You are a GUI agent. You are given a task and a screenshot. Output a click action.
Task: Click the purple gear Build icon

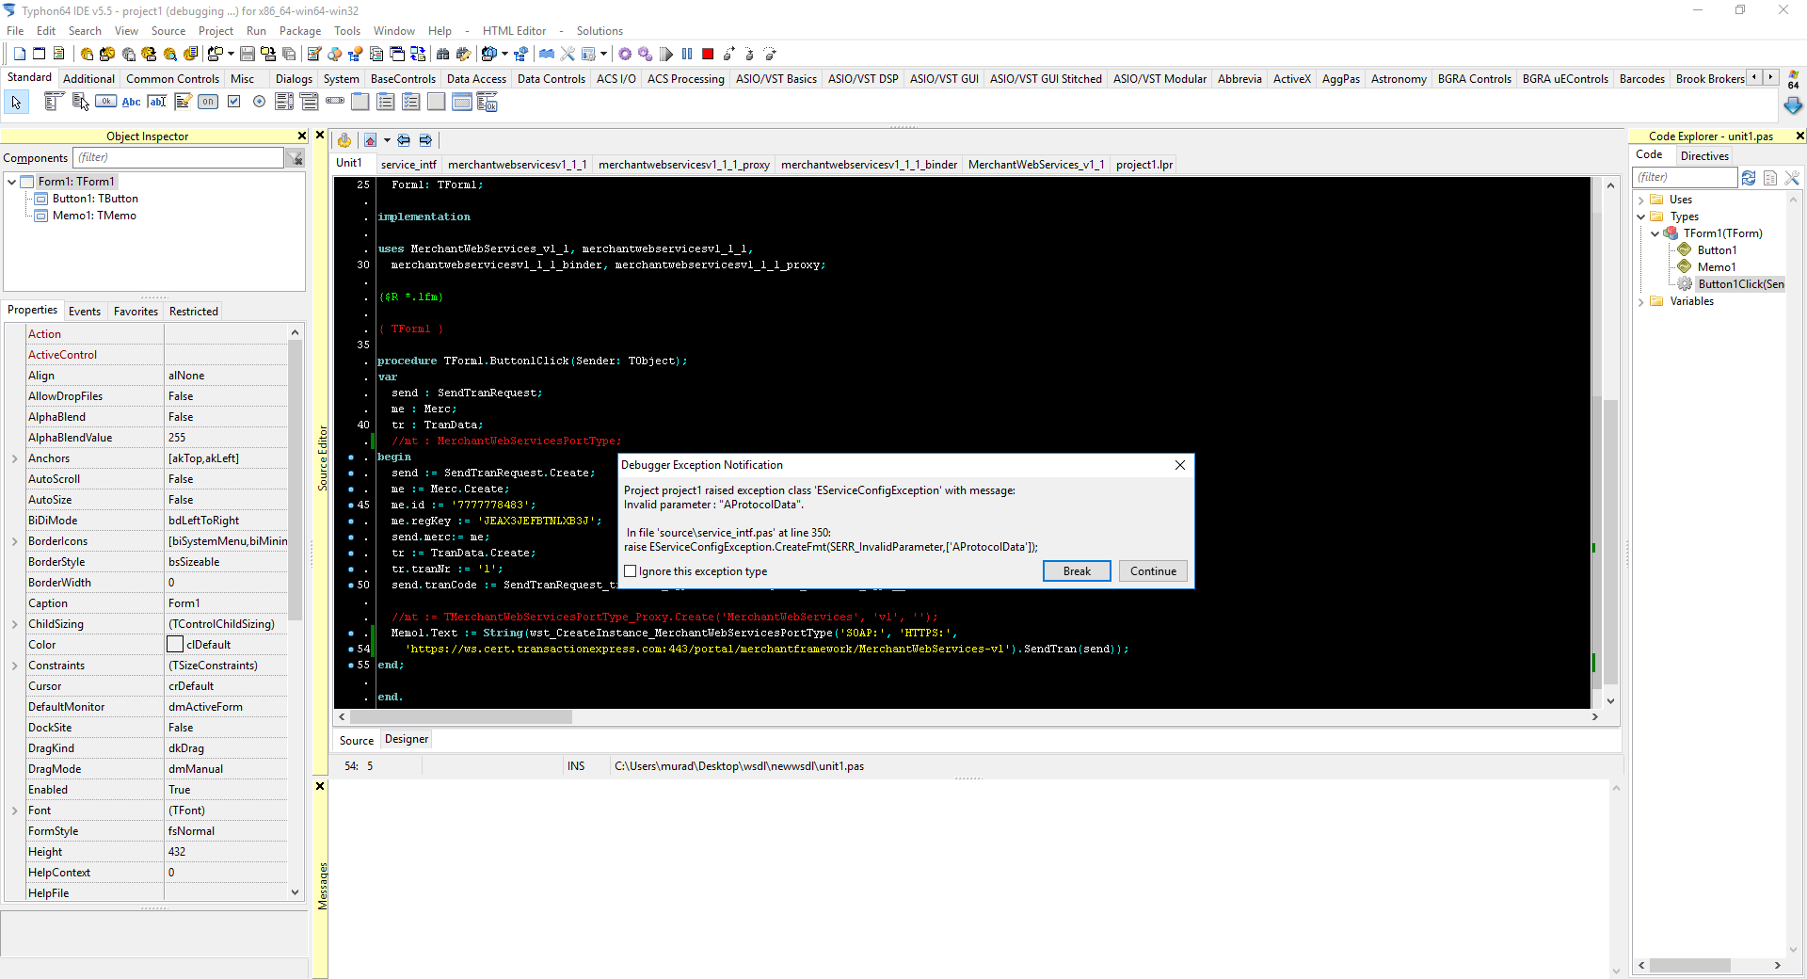(625, 54)
